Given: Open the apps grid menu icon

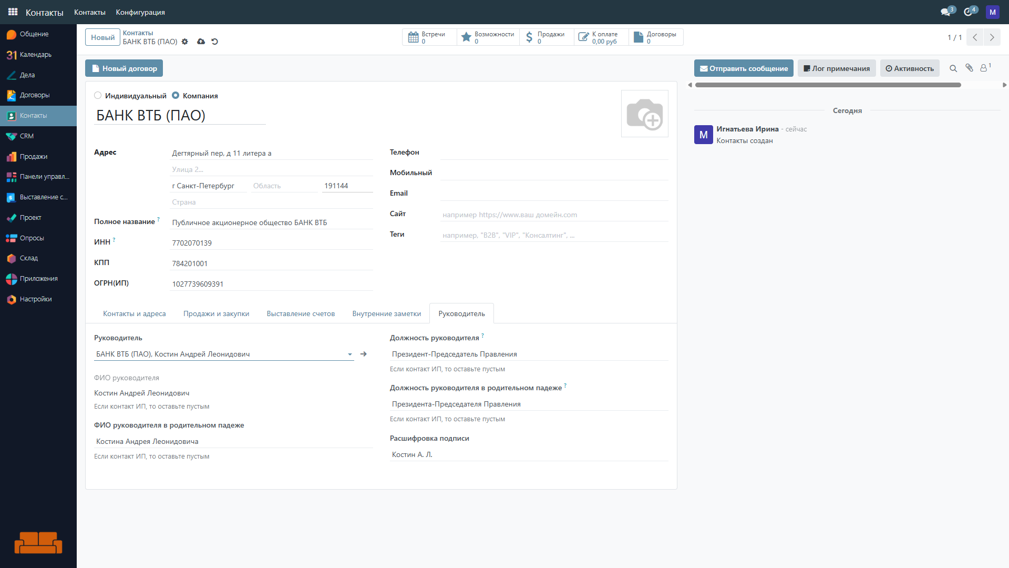Looking at the screenshot, I should click(13, 12).
